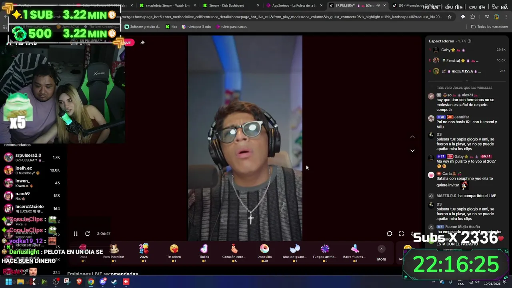This screenshot has width=512, height=288.
Task: Share the live with the arrow icon
Action: pyautogui.click(x=142, y=42)
